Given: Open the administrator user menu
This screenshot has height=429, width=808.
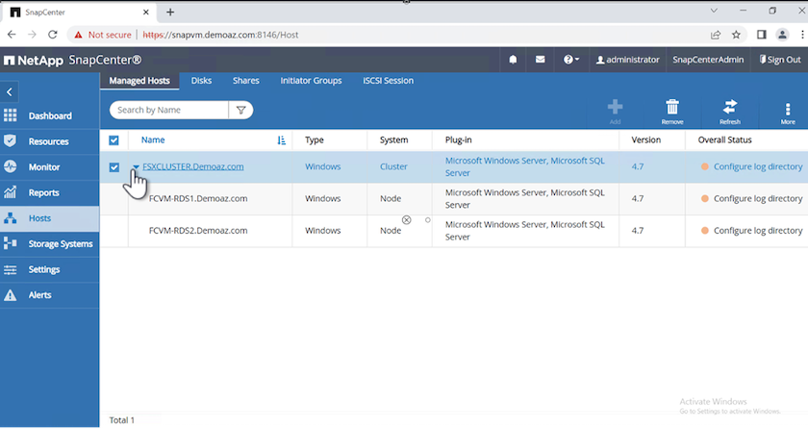Looking at the screenshot, I should tap(627, 60).
